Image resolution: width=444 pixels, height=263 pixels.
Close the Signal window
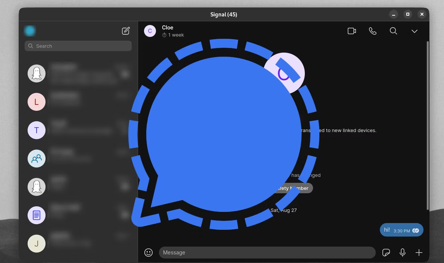422,14
